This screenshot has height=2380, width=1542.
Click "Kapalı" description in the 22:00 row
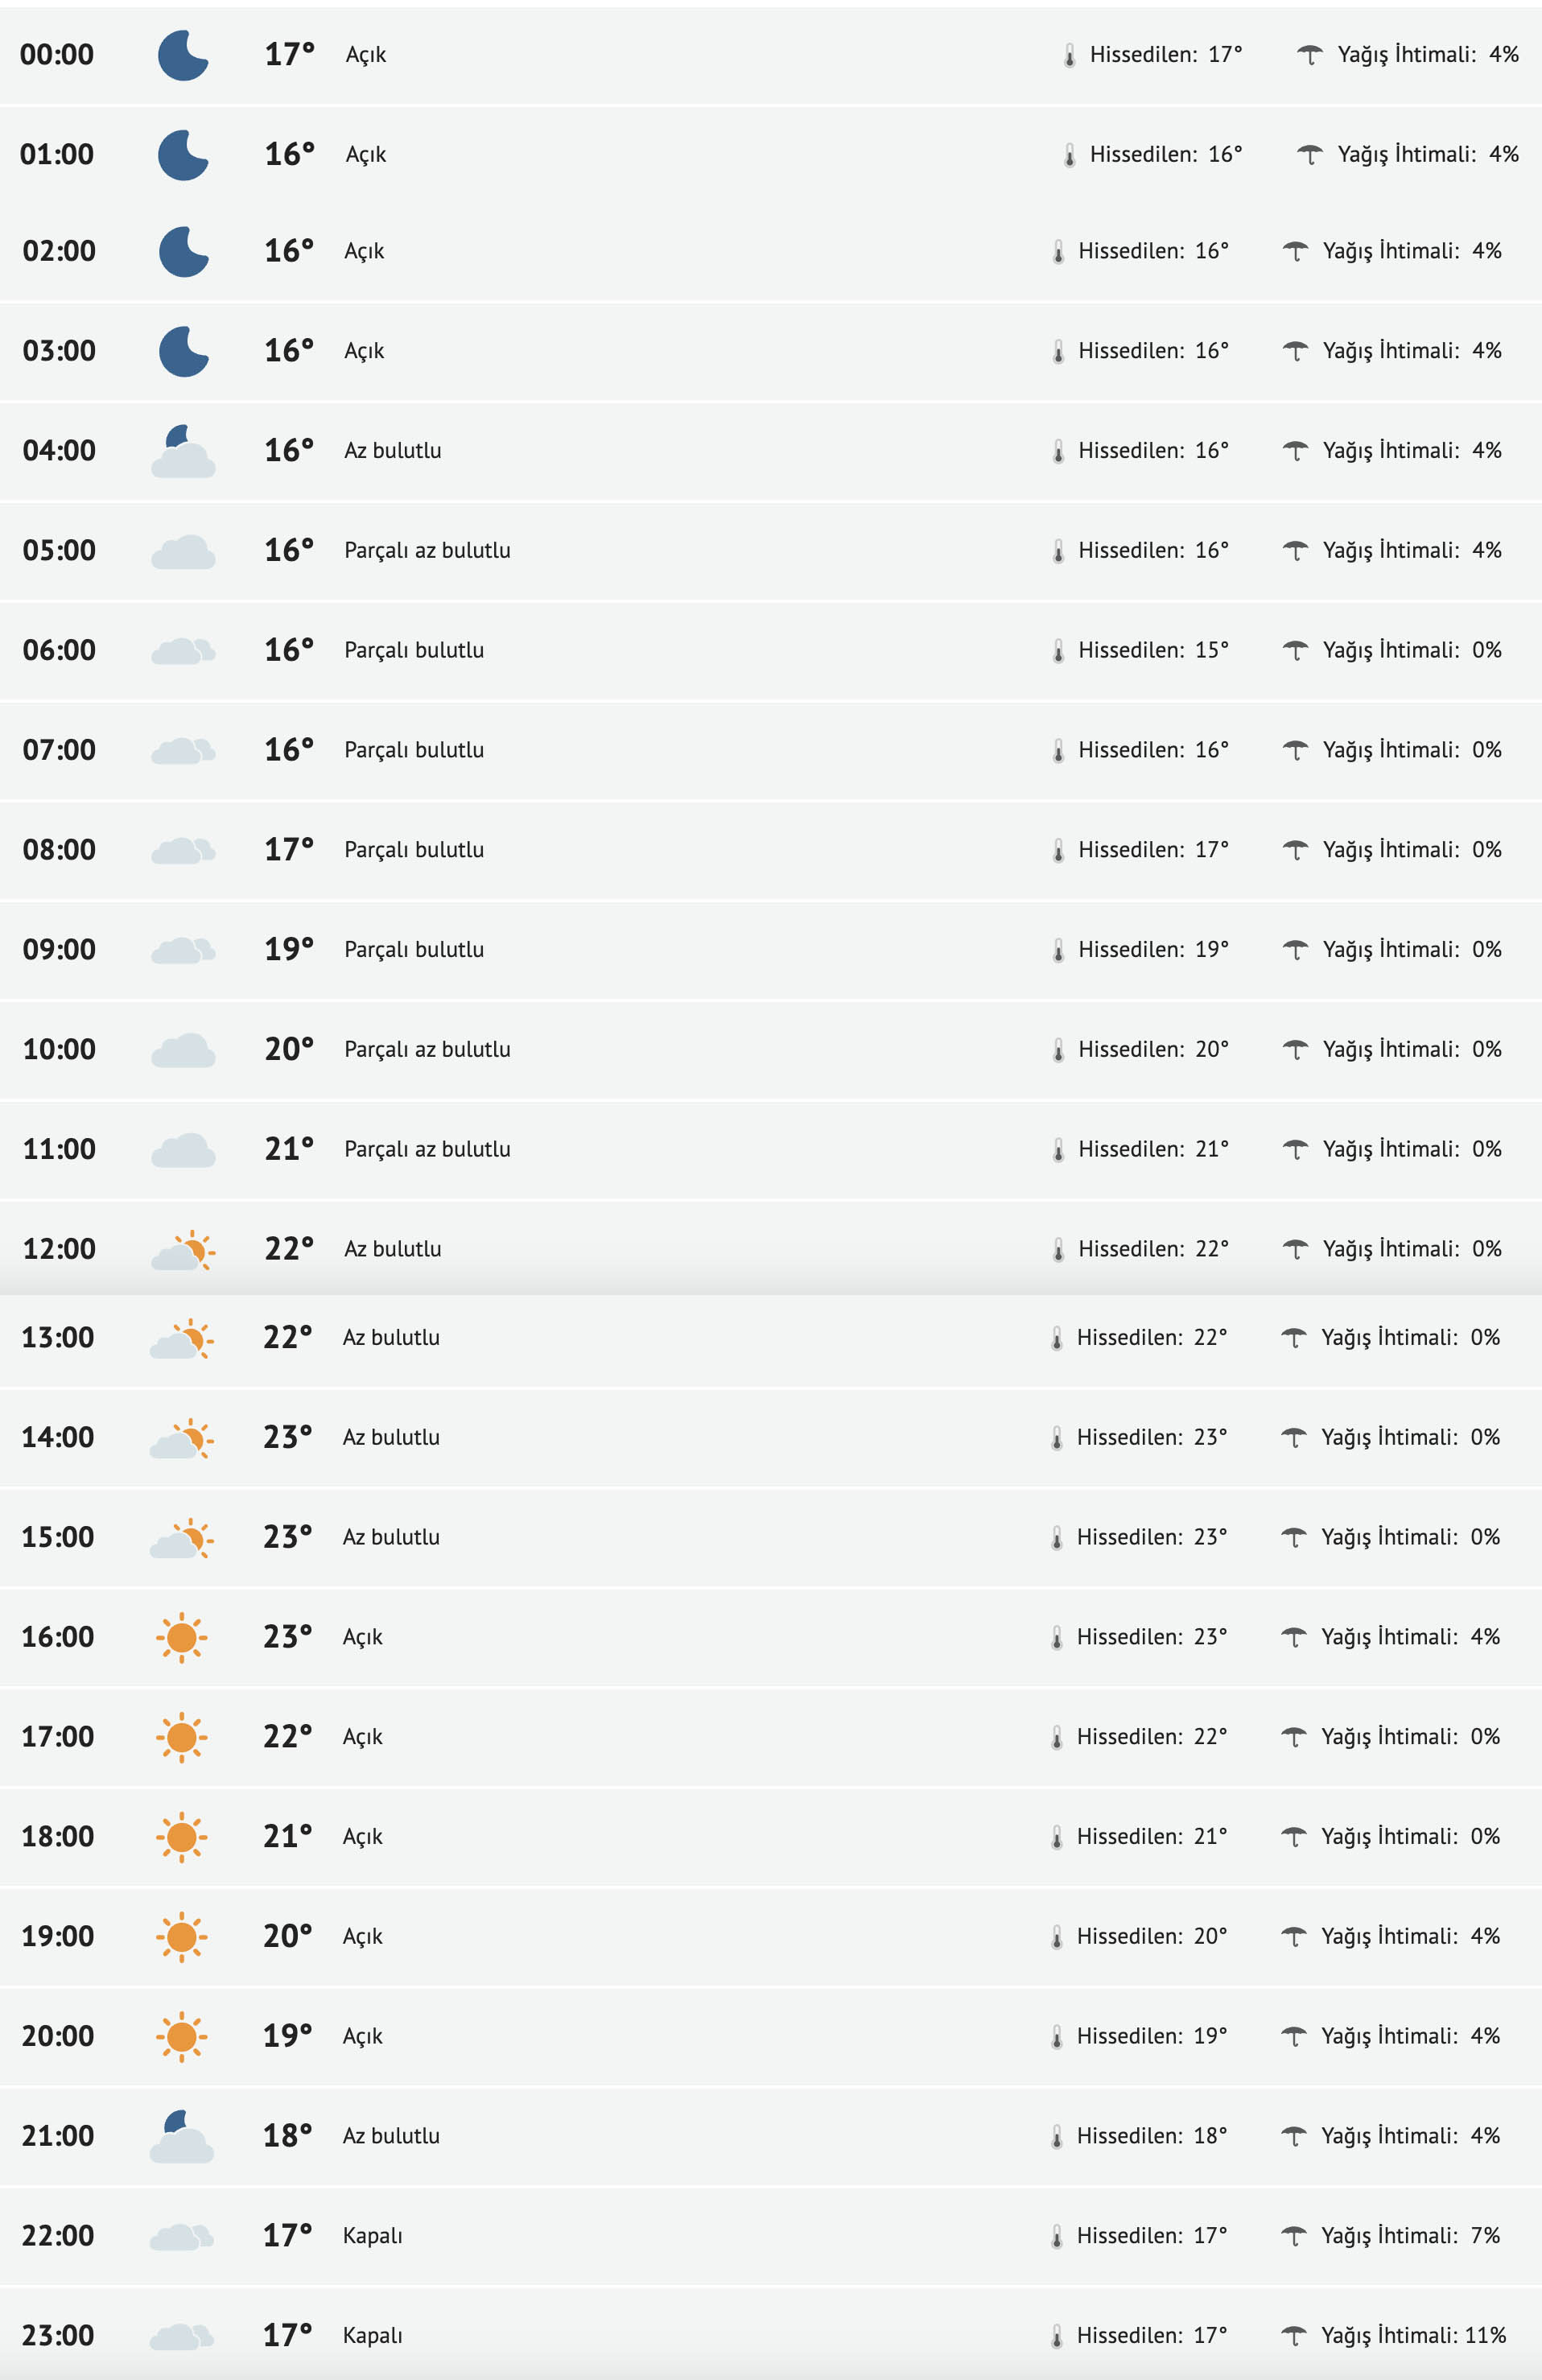(372, 2236)
